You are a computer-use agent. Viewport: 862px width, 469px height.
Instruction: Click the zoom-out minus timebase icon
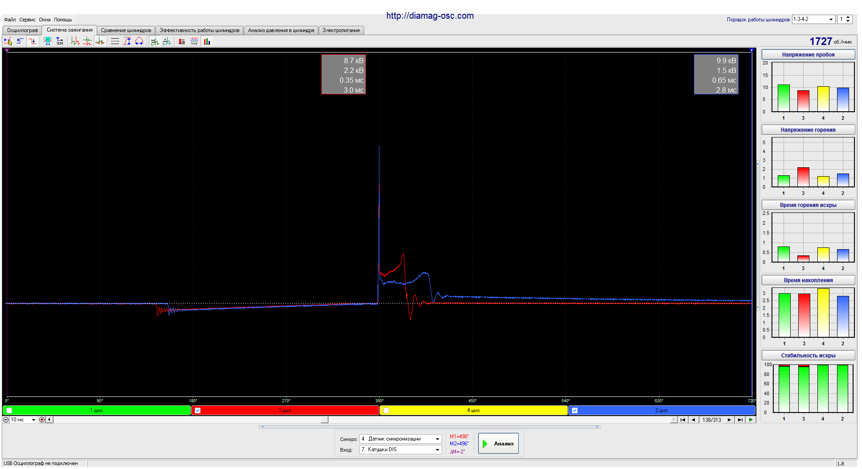6,420
